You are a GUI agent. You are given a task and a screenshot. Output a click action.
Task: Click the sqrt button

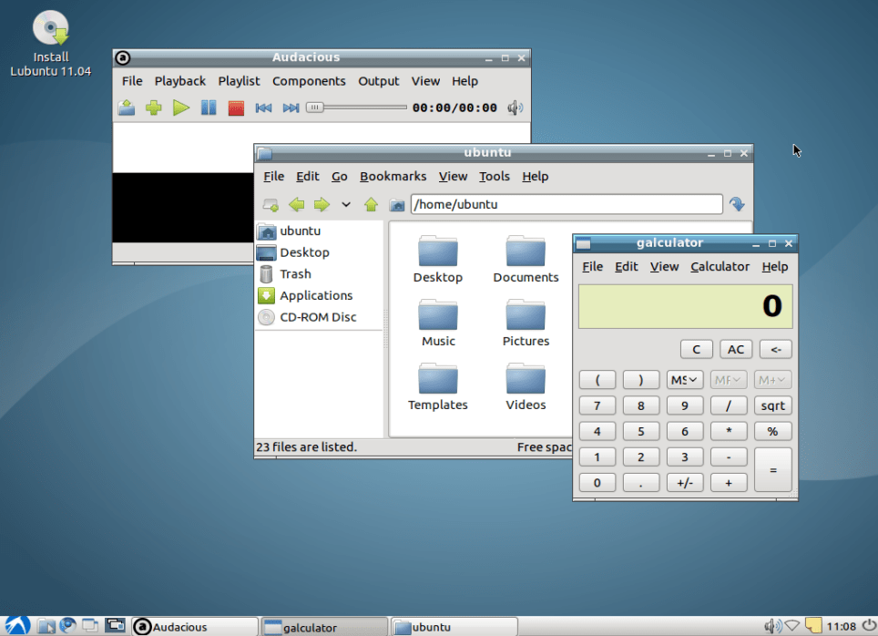772,405
